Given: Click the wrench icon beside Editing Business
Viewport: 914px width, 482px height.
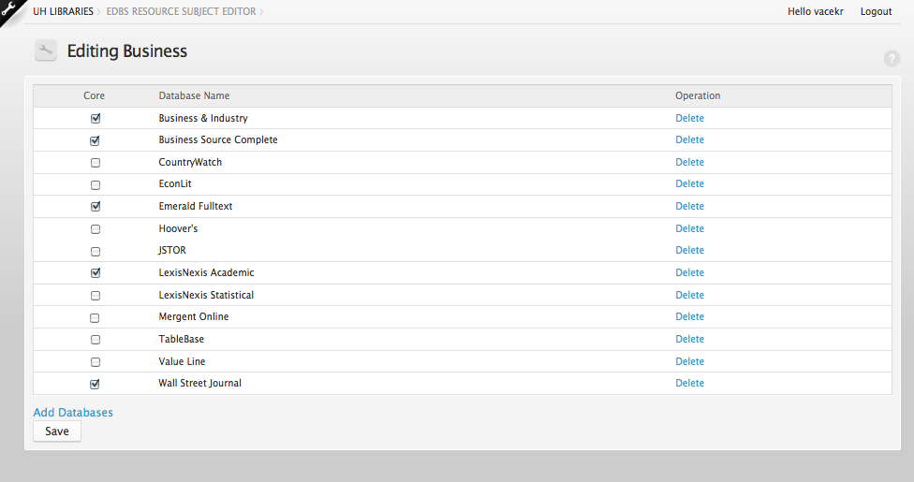Looking at the screenshot, I should pyautogui.click(x=46, y=51).
